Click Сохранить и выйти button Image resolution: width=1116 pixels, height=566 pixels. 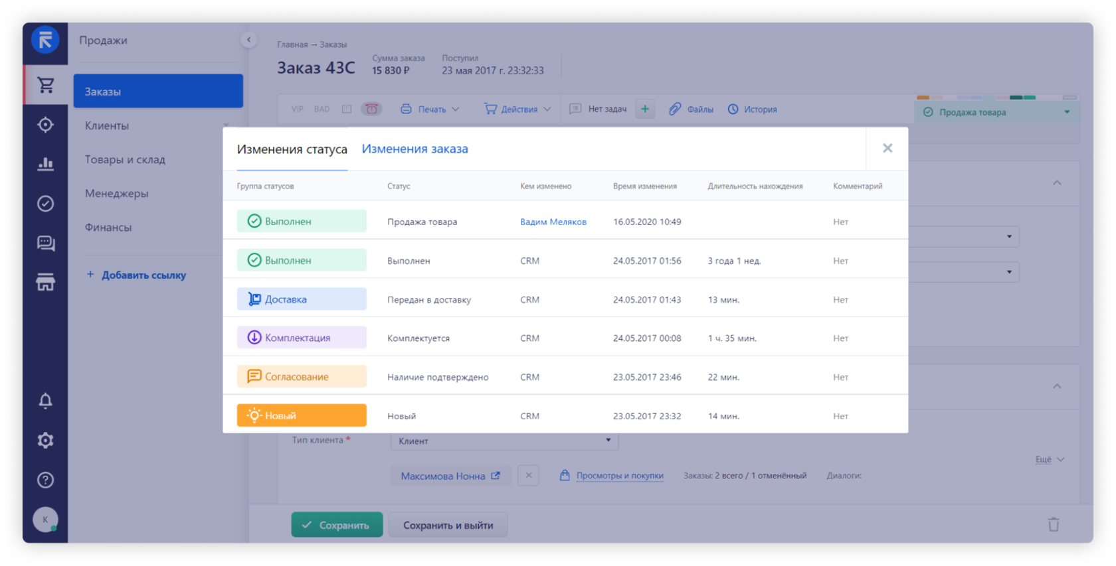coord(448,525)
